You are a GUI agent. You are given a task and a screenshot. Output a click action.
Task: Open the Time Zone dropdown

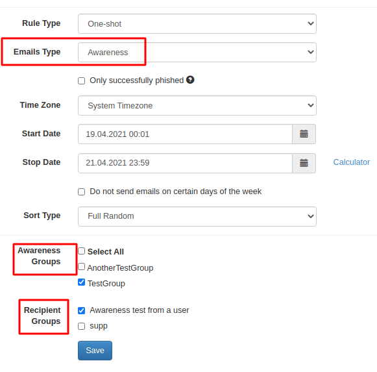[x=197, y=105]
